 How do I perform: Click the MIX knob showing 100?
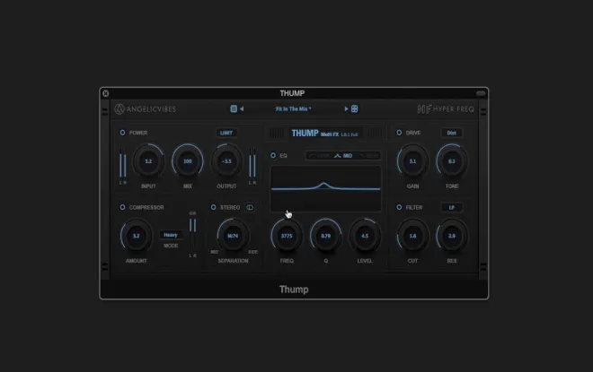click(x=188, y=161)
